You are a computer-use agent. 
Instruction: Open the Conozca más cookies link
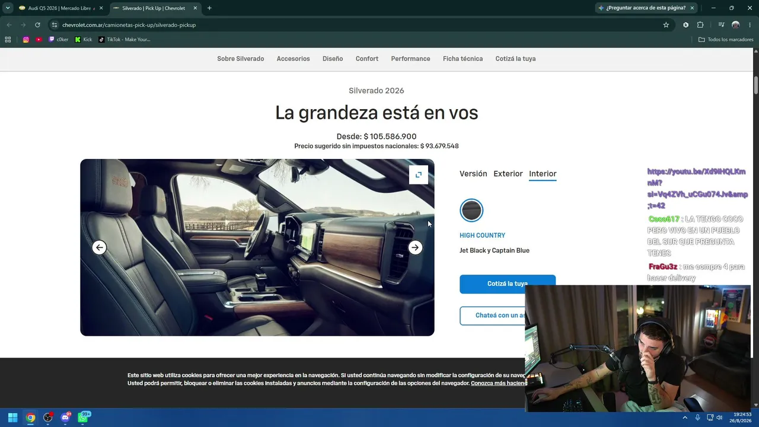tap(498, 383)
